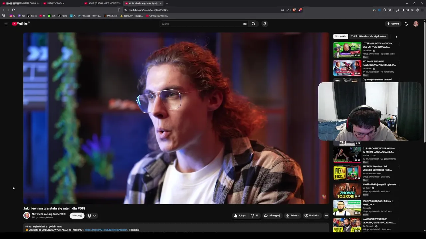
Task: Click the Pobierz download button
Action: [x=292, y=216]
